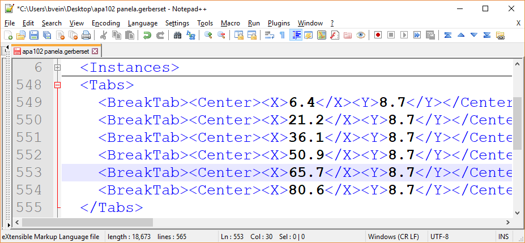The height and width of the screenshot is (243, 525).
Task: Zoom out with magnifier minus icon
Action: (x=221, y=35)
